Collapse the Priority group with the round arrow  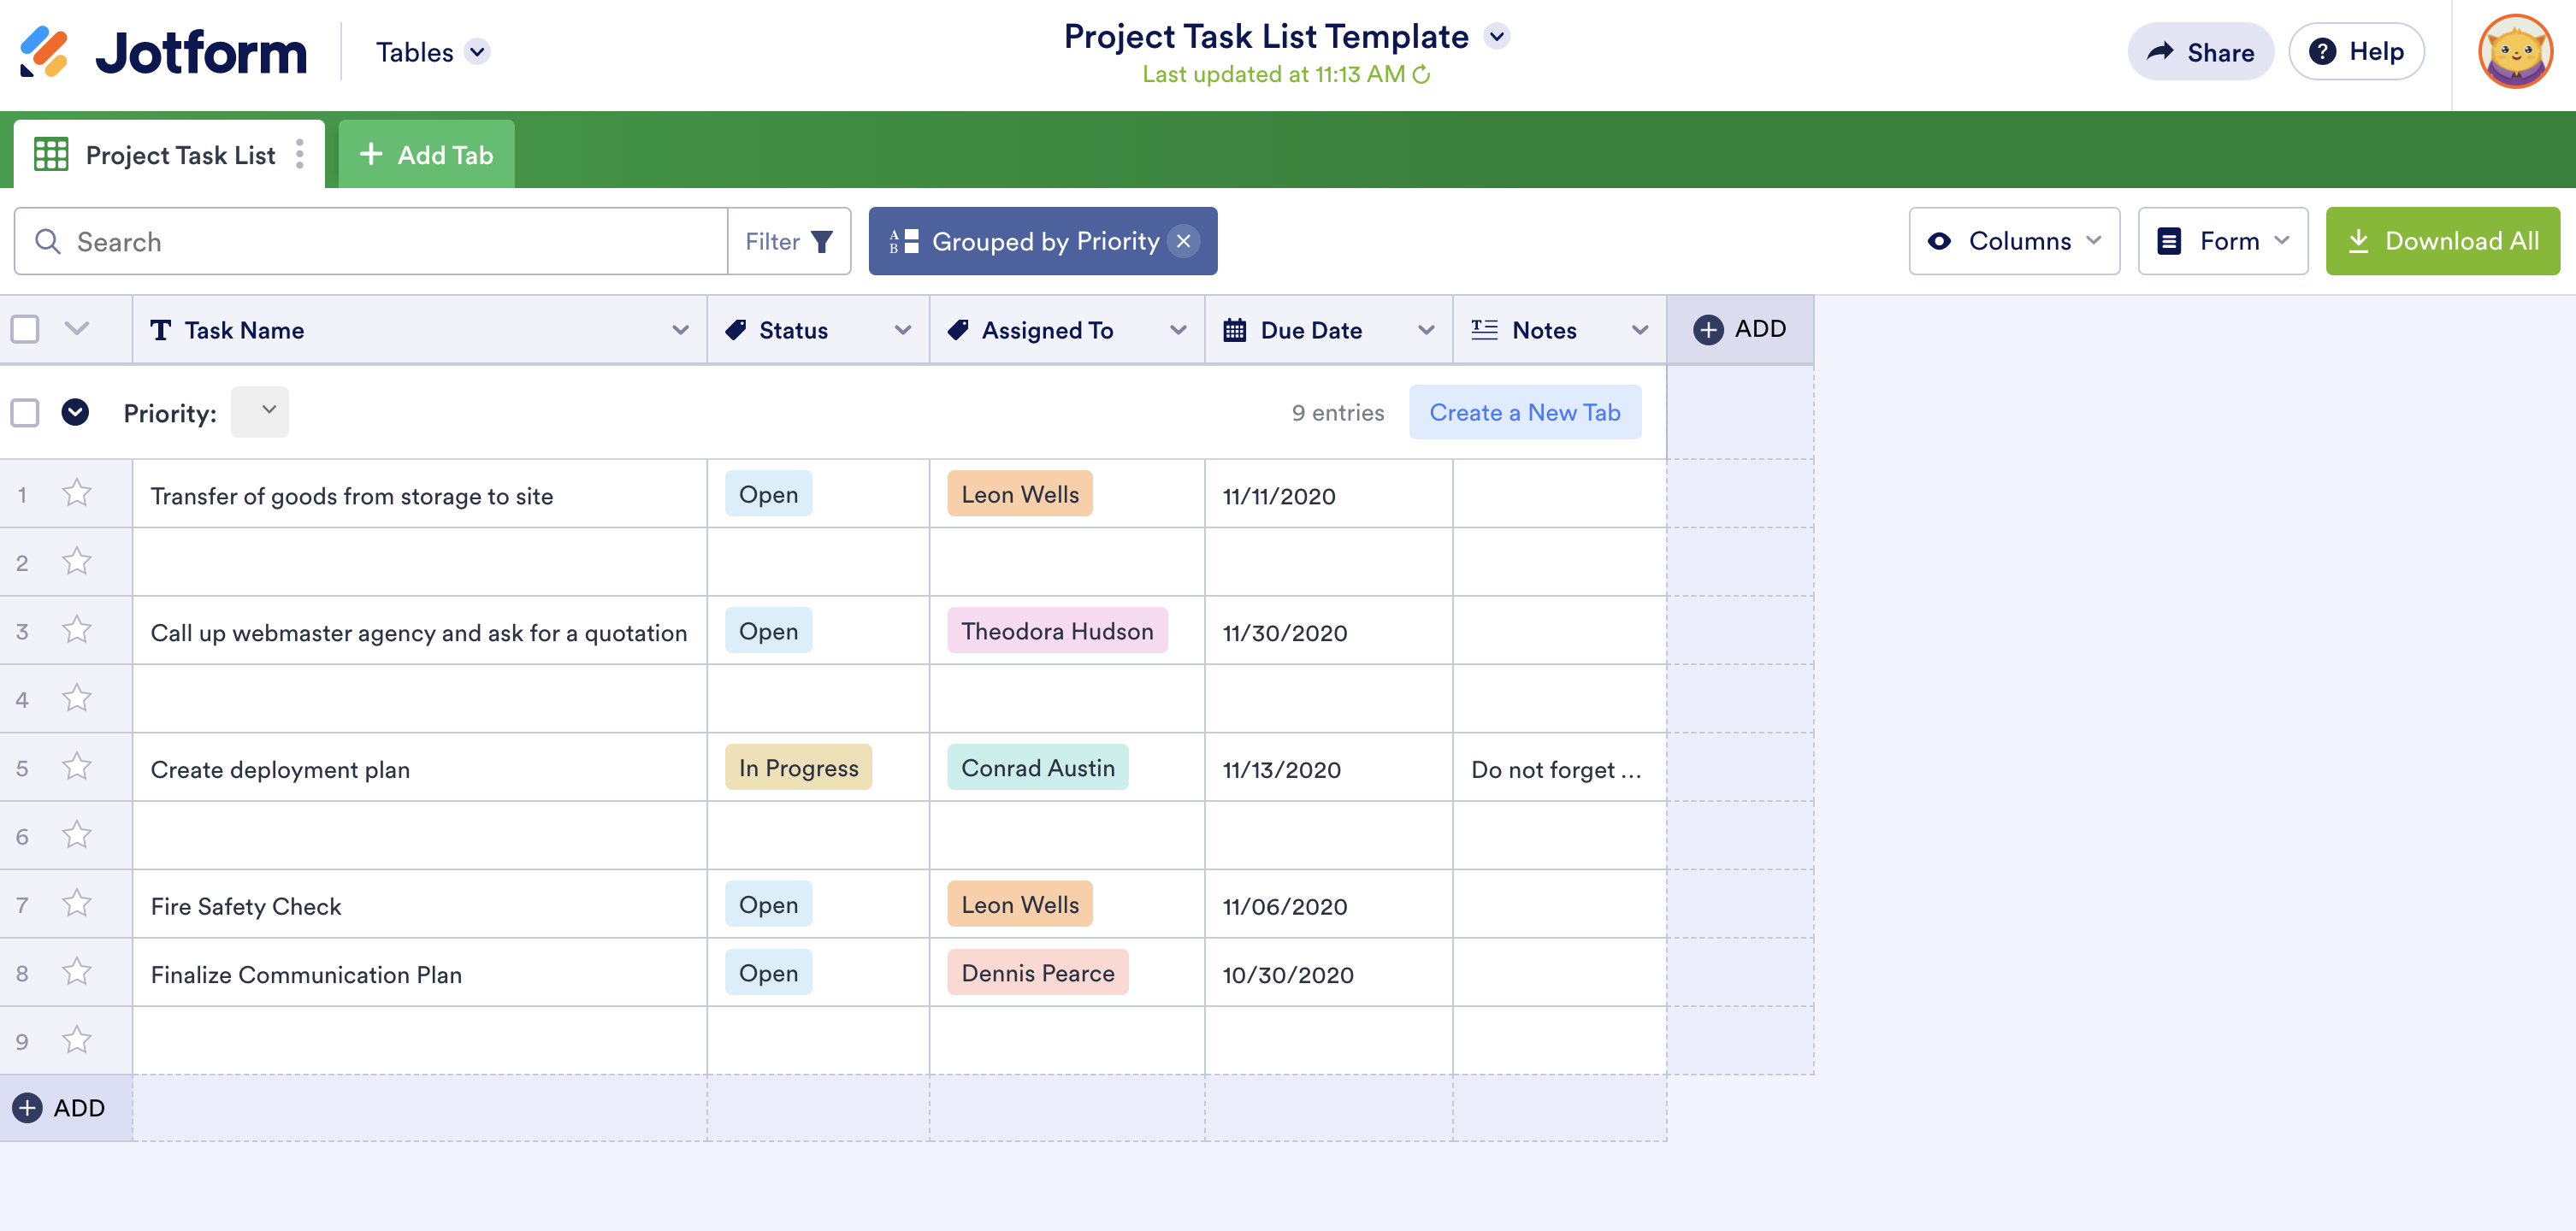pyautogui.click(x=75, y=413)
